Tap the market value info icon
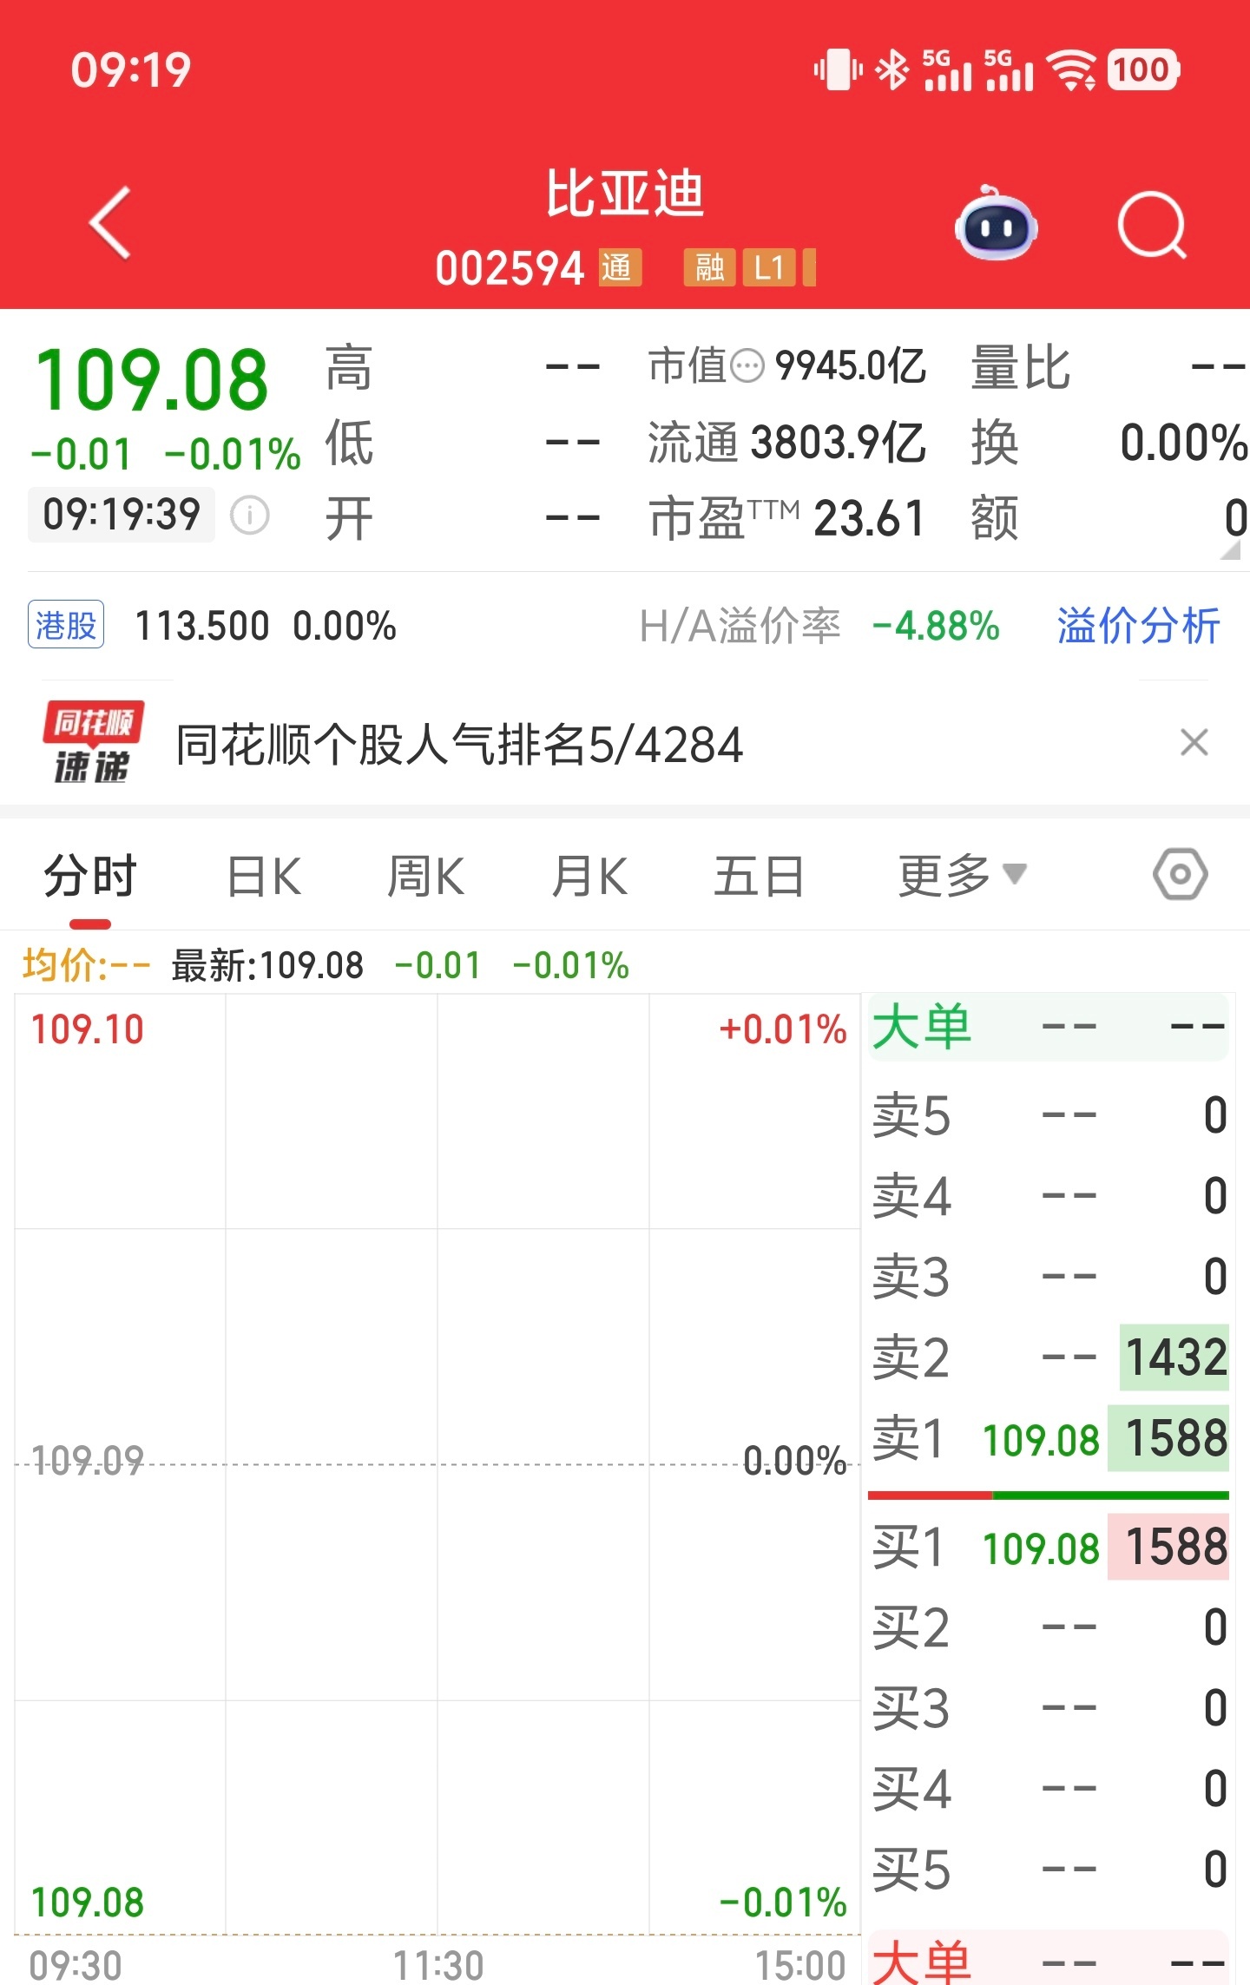Screen dimensions: 1250x1985 pos(747,365)
